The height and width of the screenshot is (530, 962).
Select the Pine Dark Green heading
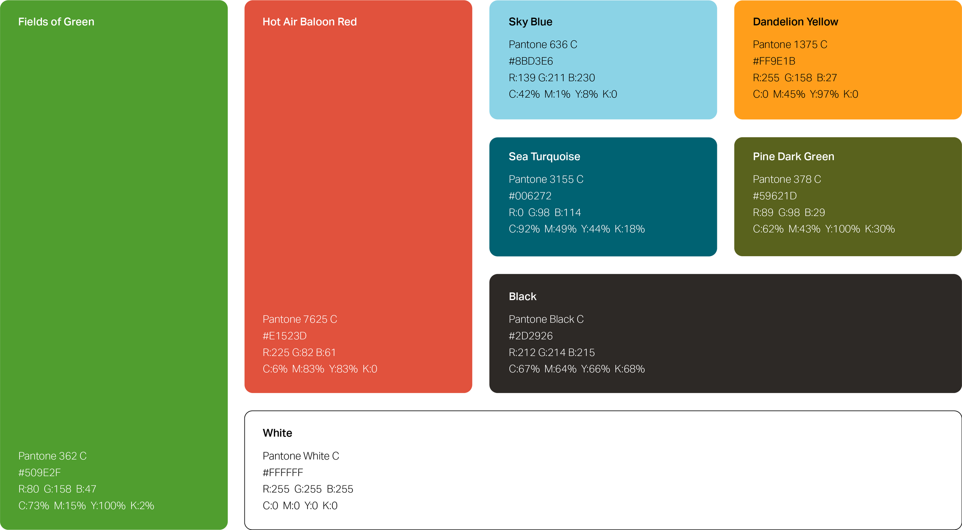click(793, 157)
